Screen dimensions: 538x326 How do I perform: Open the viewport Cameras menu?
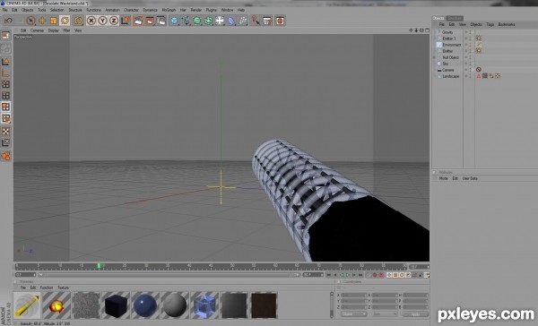coord(37,30)
